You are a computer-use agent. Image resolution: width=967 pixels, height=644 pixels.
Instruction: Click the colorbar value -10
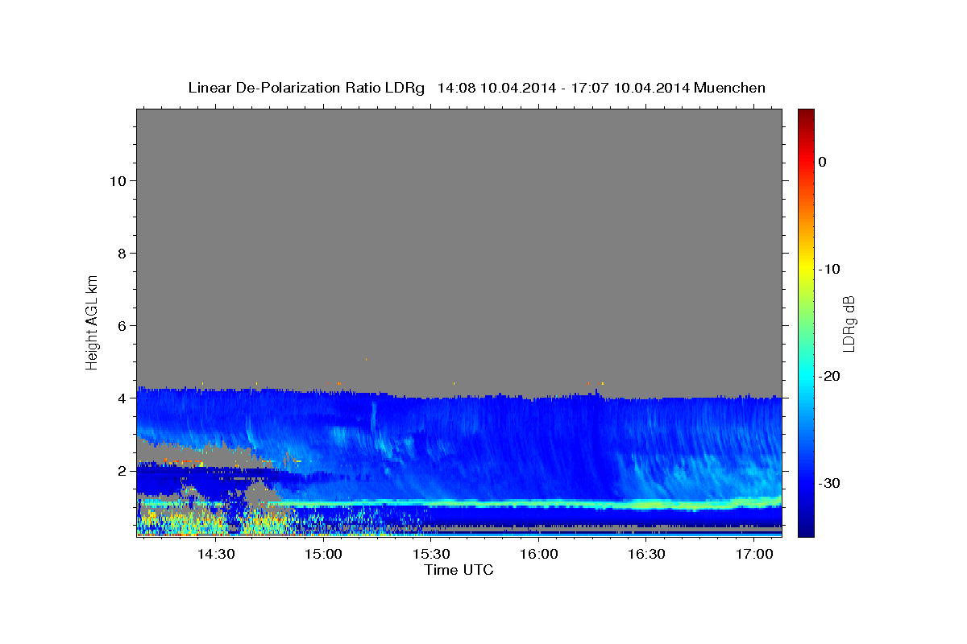click(x=828, y=269)
